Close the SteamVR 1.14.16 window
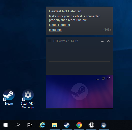132x130 pixels. point(108,41)
